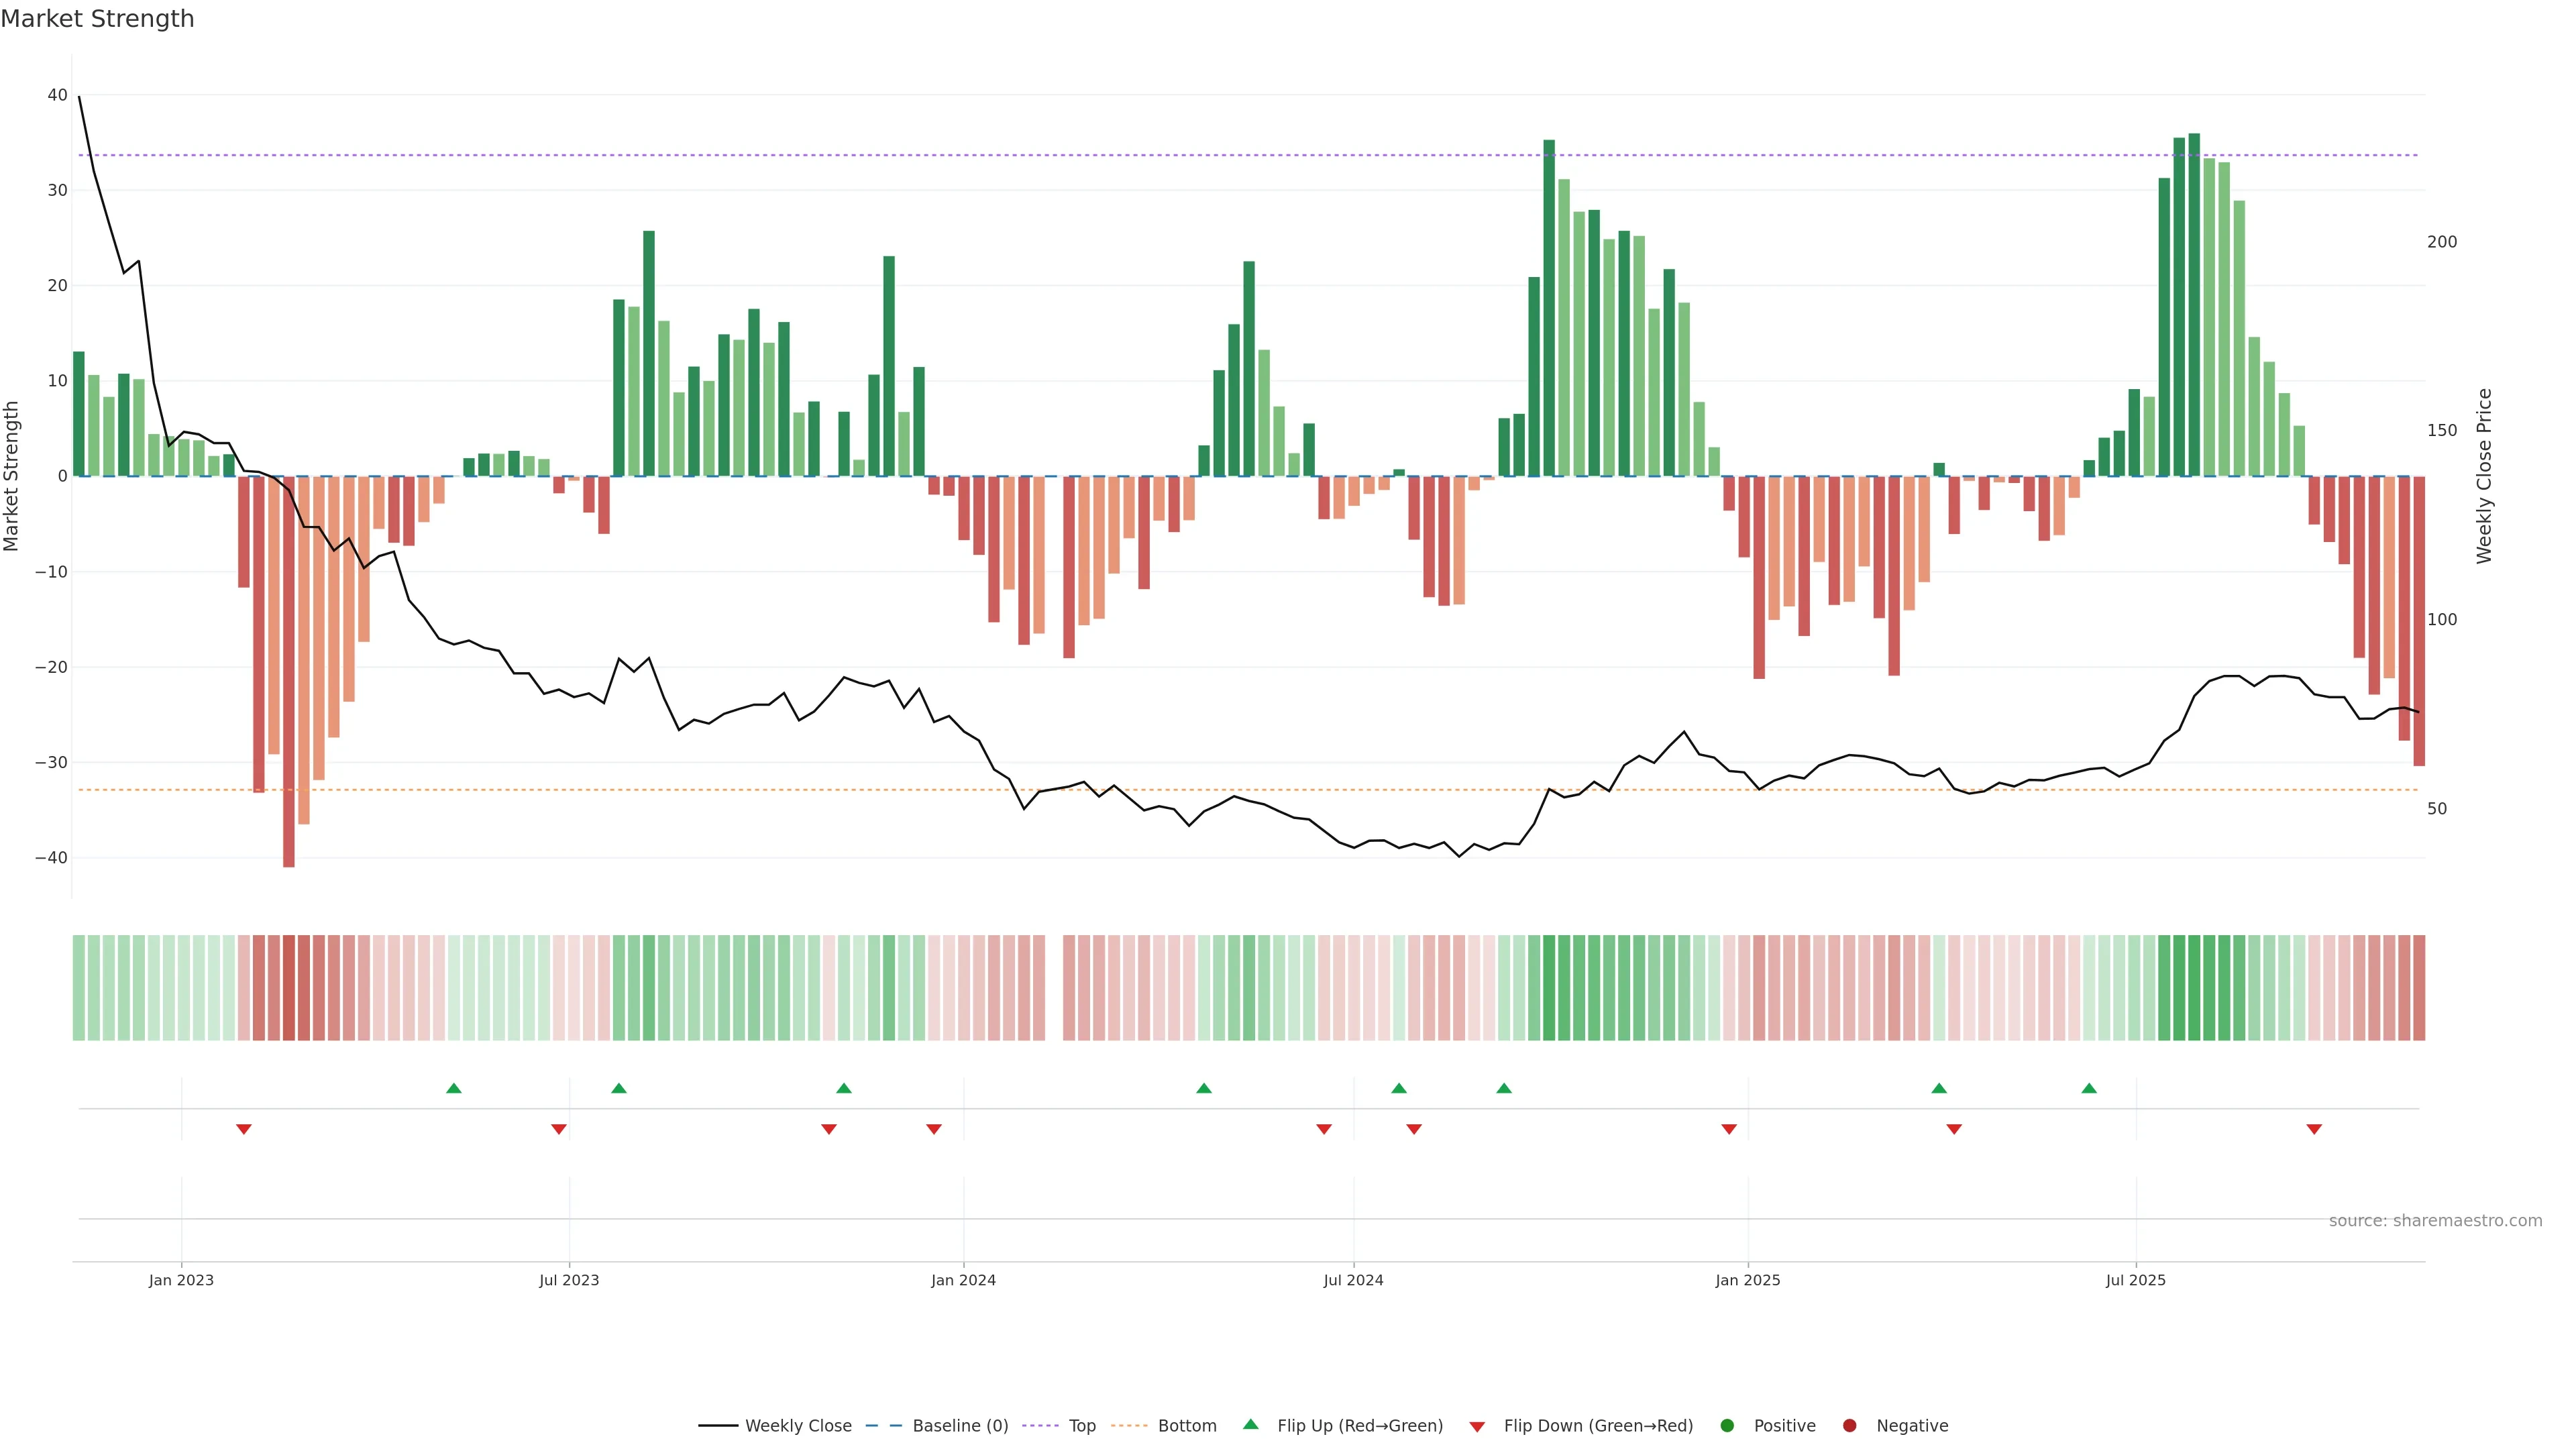Click the last red flip-down triangle marker
The height and width of the screenshot is (1449, 2576).
pos(2314,1129)
